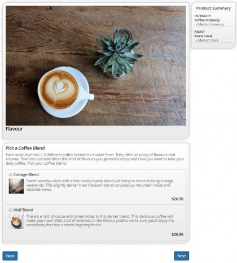The image size is (237, 263).
Task: Click the Wolf Blend $26.90 price
Action: click(177, 234)
